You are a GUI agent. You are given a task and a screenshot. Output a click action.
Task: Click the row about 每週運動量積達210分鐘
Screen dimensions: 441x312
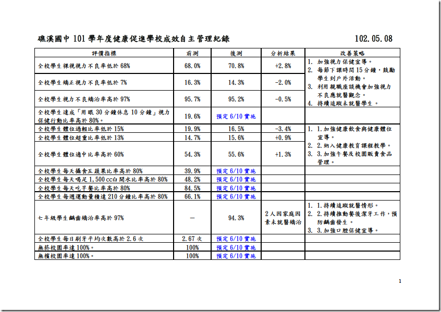(103, 196)
